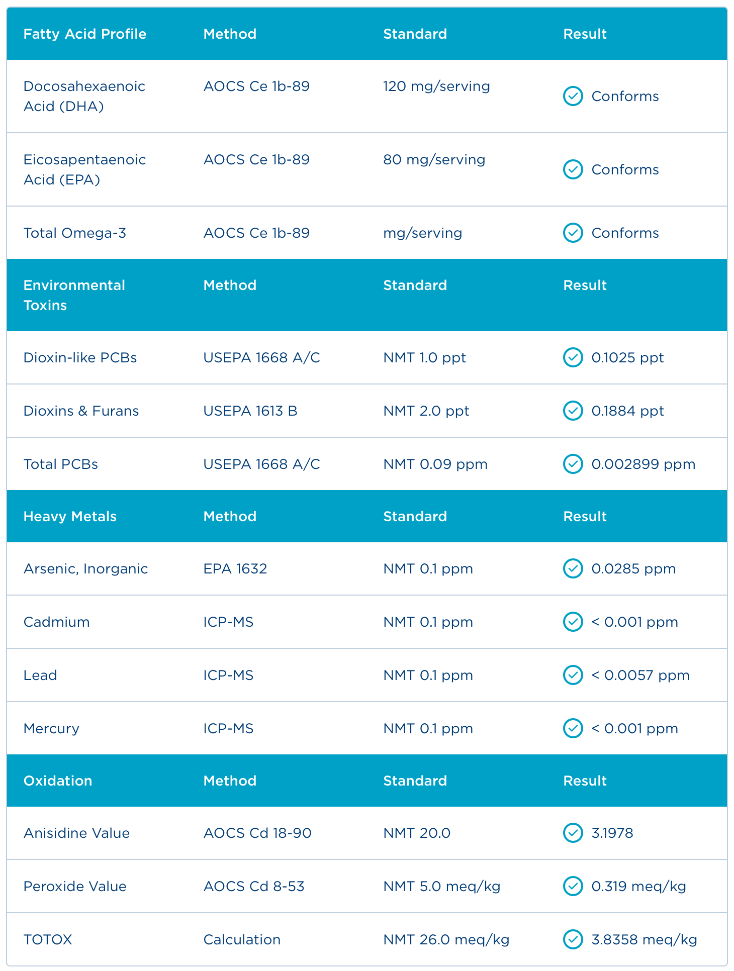
Task: Click the Heavy Metals section header
Action: point(70,516)
